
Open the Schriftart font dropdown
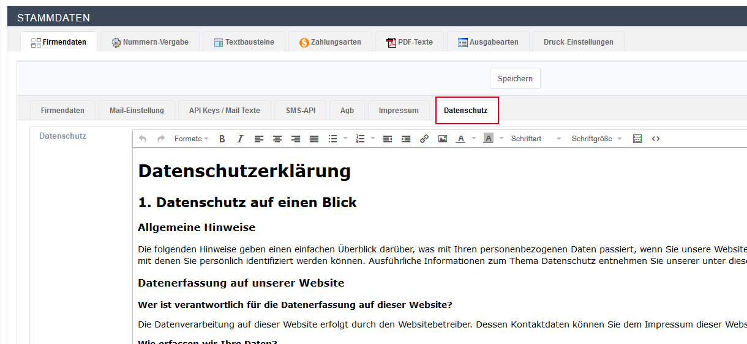click(536, 139)
